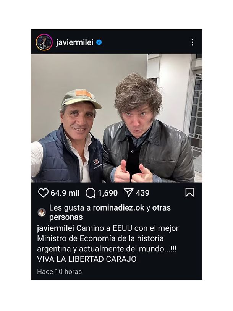The height and width of the screenshot is (311, 233).
Task: Open comments via the speech bubble icon
Action: pos(91,193)
